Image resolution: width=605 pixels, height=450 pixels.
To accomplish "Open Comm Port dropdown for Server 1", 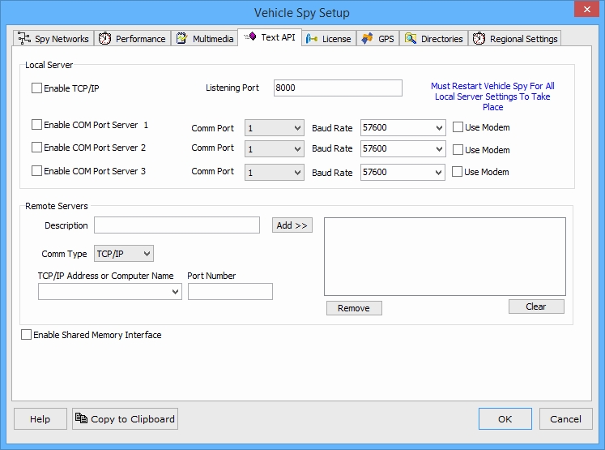I will (297, 127).
